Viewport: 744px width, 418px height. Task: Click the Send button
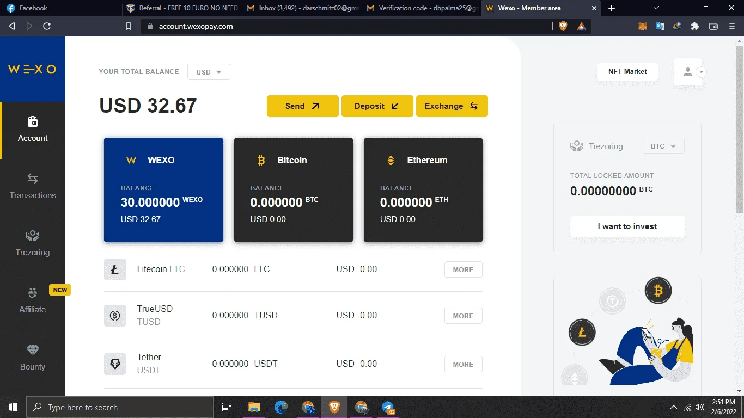(303, 106)
